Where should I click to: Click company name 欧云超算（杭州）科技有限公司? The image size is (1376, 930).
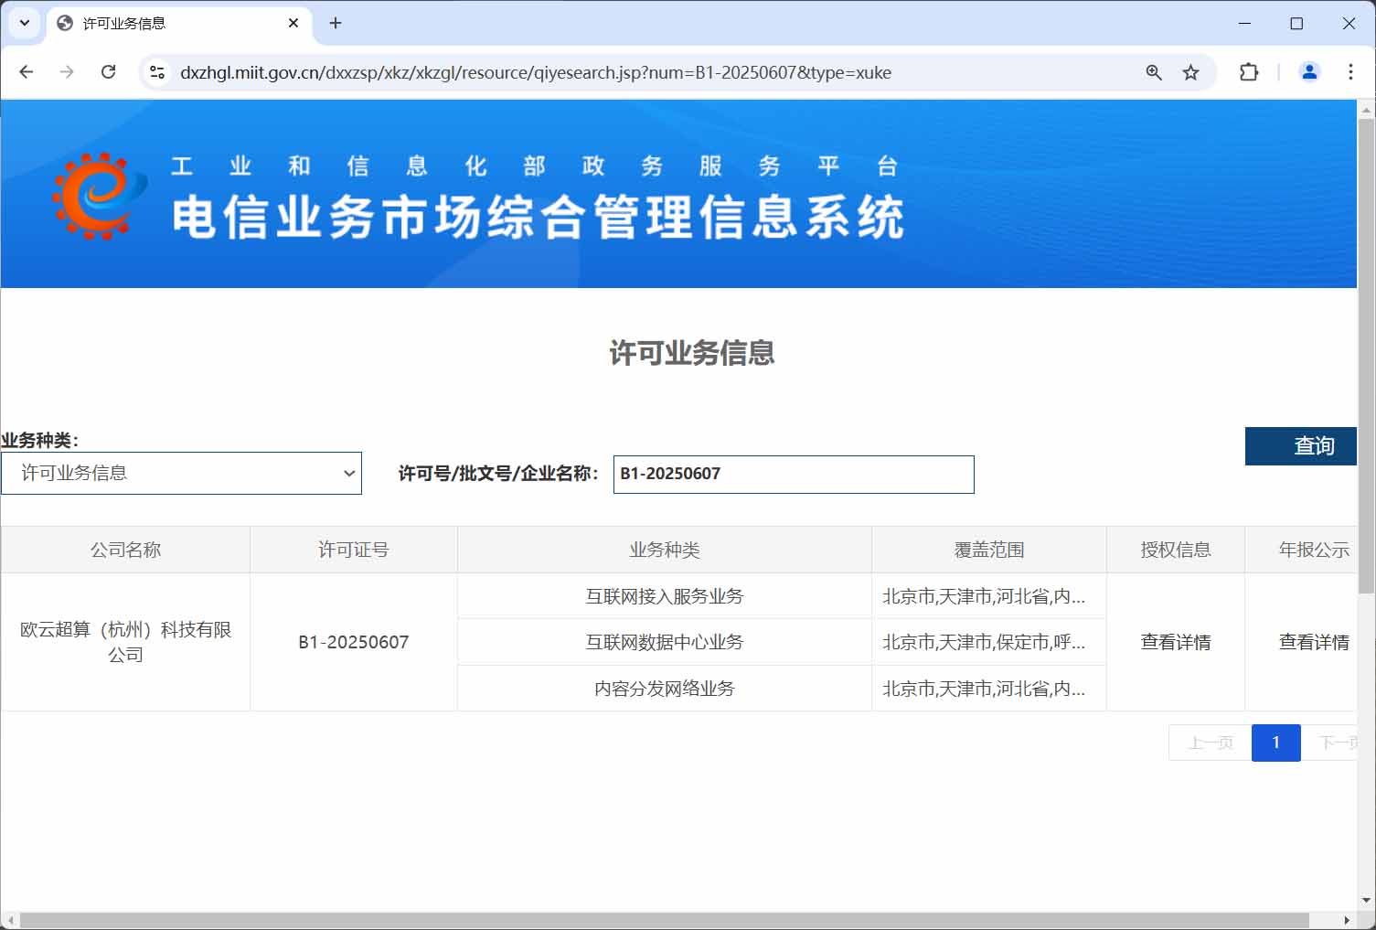(x=125, y=642)
